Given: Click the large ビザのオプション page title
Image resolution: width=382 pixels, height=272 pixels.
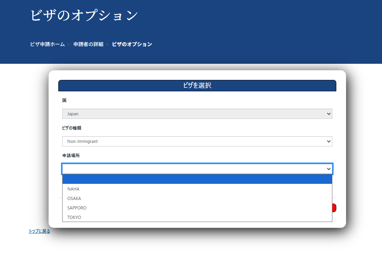Looking at the screenshot, I should pos(84,15).
